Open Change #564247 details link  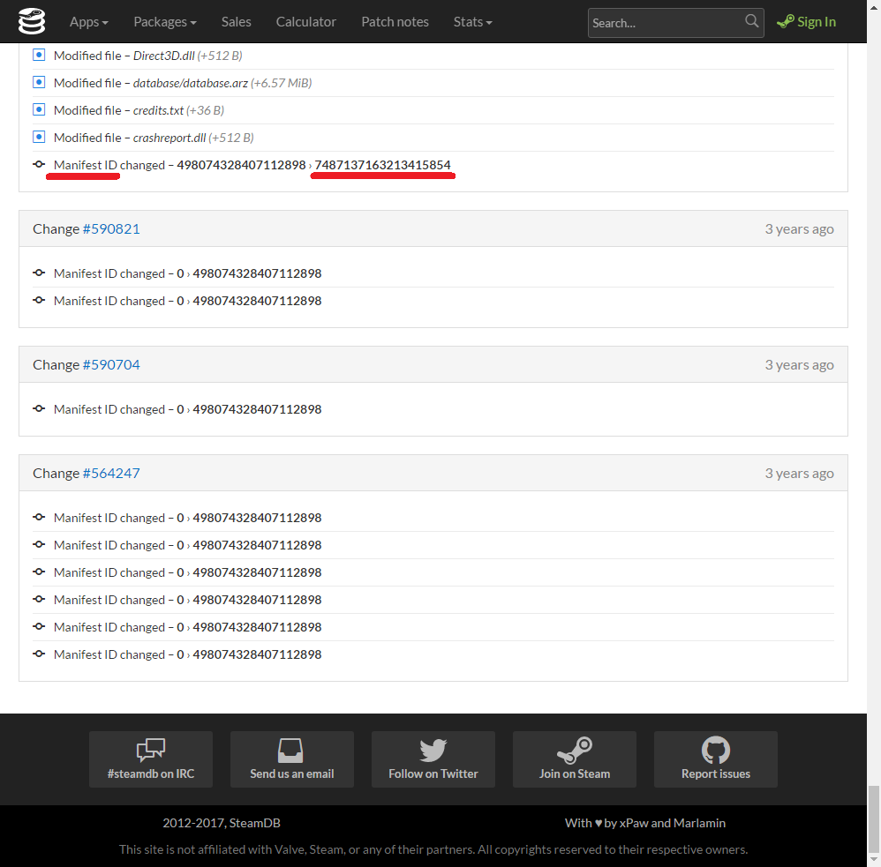coord(111,473)
